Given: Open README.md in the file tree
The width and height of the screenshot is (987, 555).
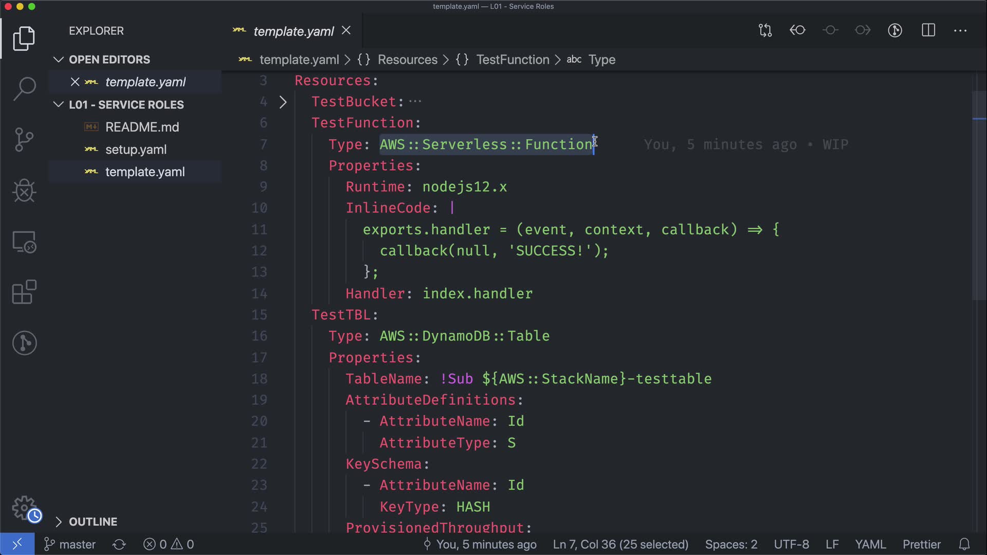Looking at the screenshot, I should [x=142, y=127].
